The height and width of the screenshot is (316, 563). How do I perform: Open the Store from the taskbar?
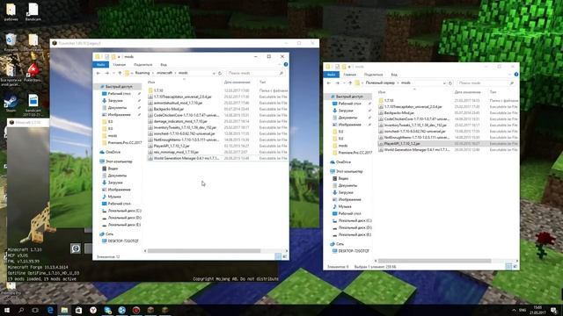(78, 310)
